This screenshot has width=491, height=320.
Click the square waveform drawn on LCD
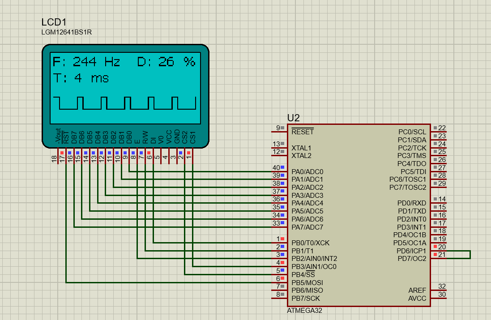pyautogui.click(x=124, y=103)
